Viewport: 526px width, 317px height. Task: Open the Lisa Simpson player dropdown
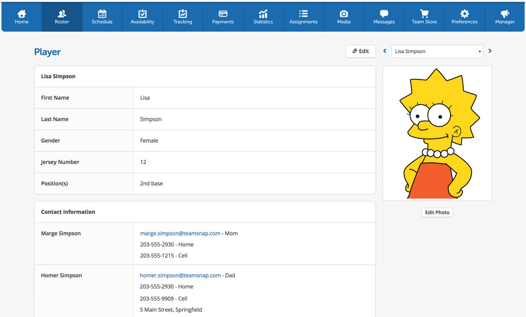pyautogui.click(x=437, y=52)
